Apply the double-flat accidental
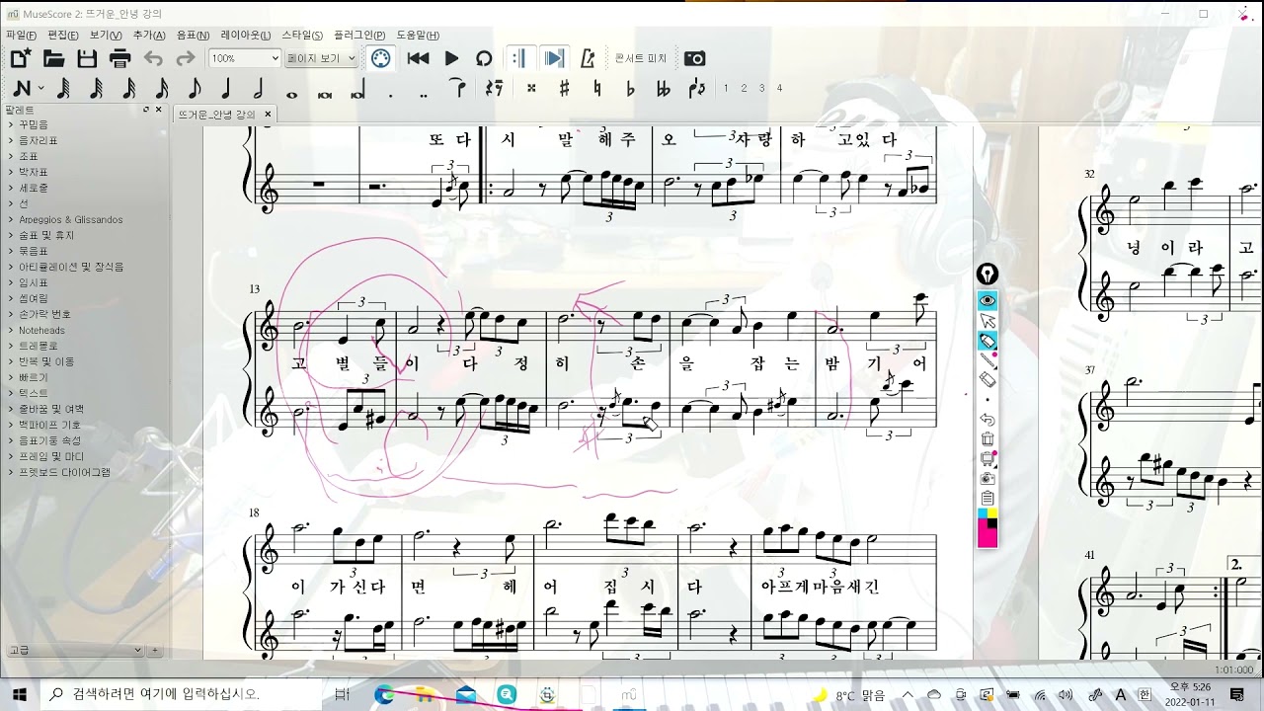The width and height of the screenshot is (1264, 711). point(664,88)
